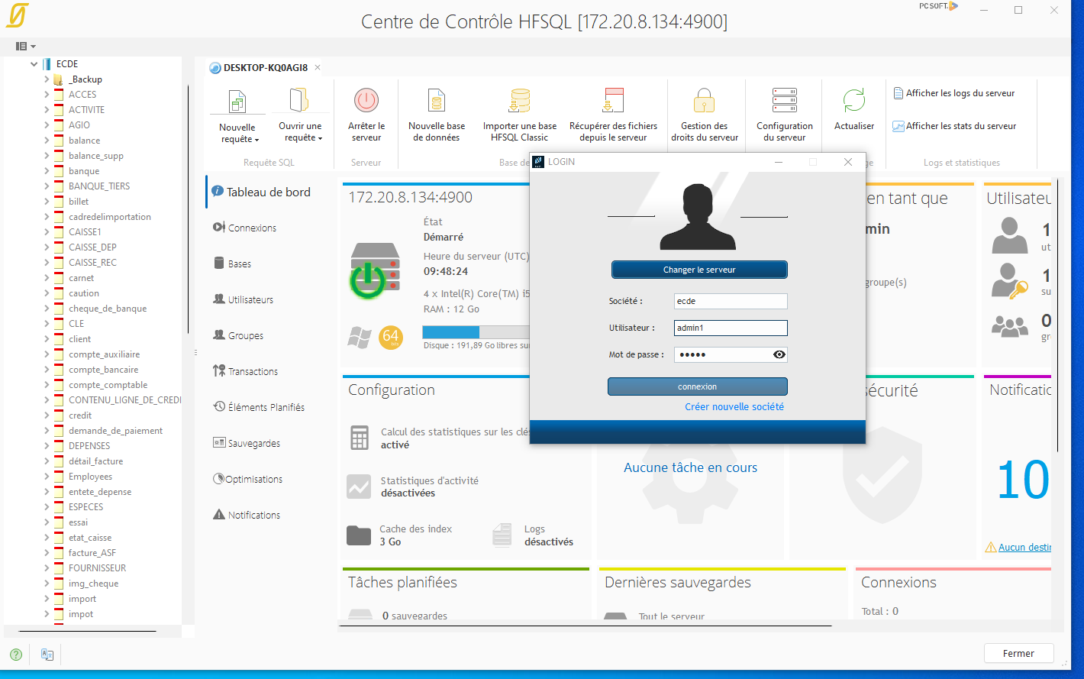
Task: Click the Utilisateur input field
Action: (730, 328)
